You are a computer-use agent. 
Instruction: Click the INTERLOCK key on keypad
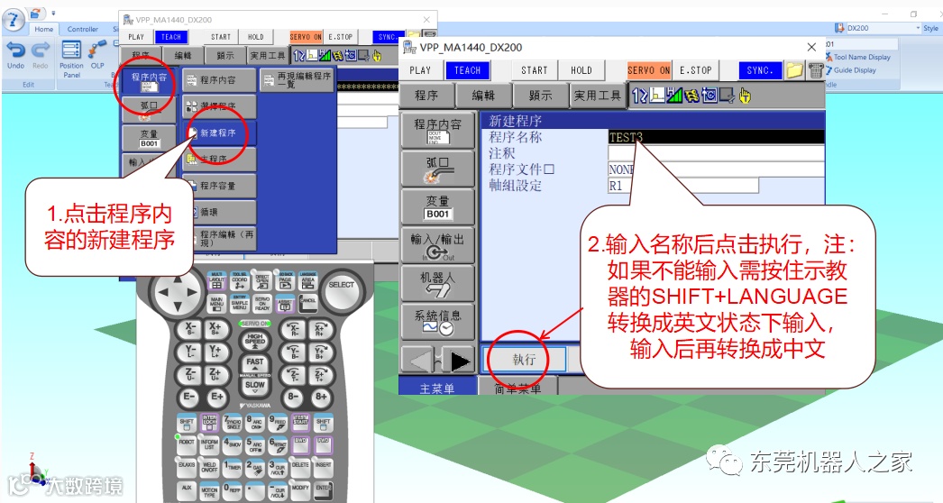pyautogui.click(x=209, y=423)
